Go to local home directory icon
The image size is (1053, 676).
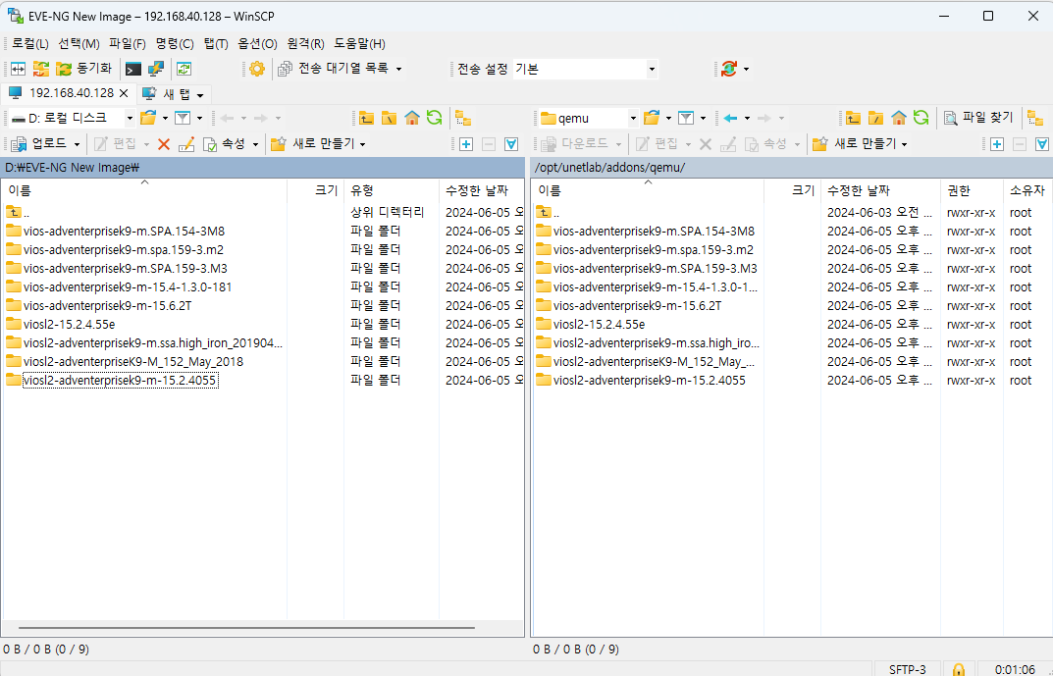coord(411,118)
